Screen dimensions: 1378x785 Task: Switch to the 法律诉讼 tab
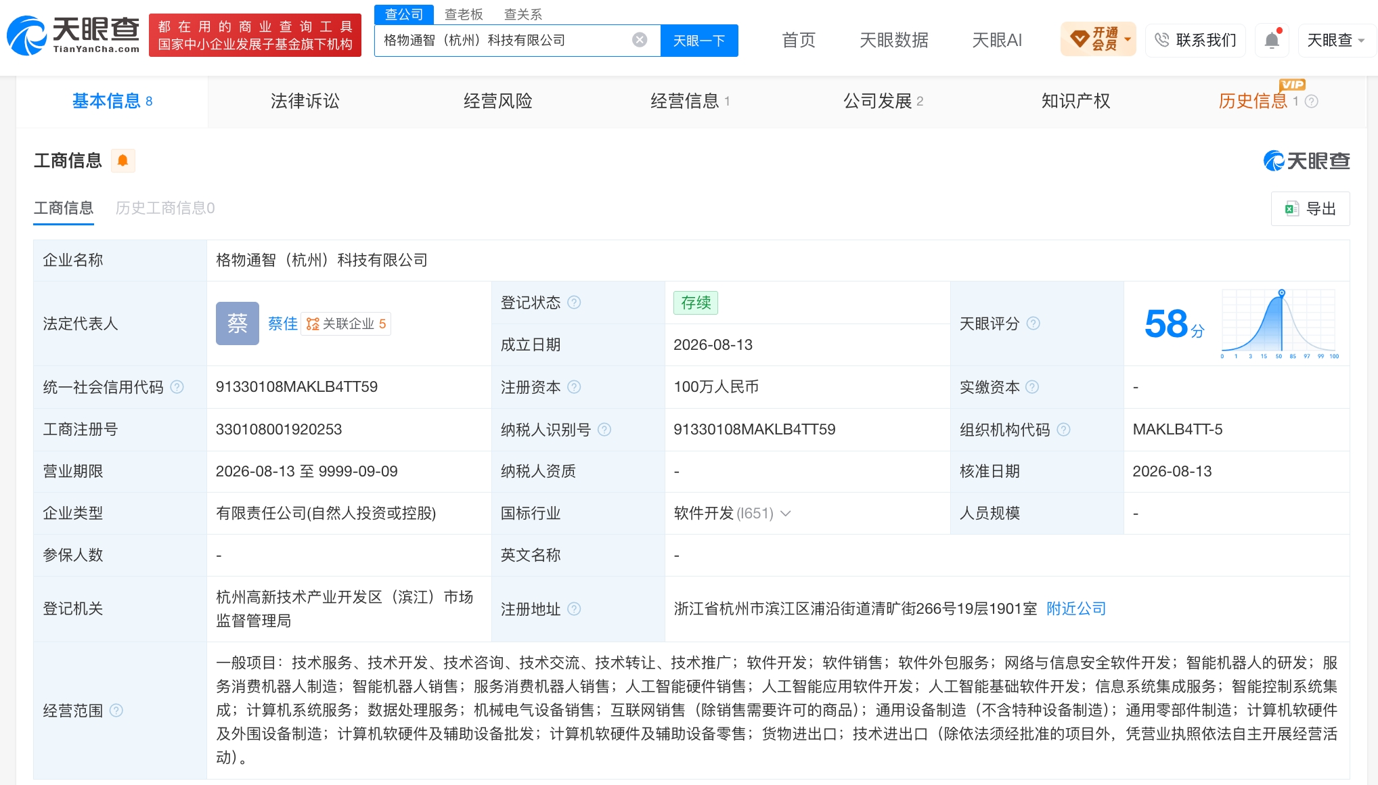(x=305, y=102)
